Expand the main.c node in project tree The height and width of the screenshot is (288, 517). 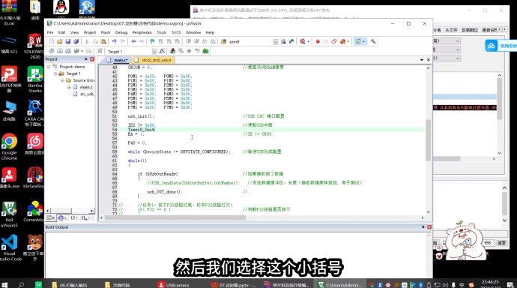(x=69, y=87)
